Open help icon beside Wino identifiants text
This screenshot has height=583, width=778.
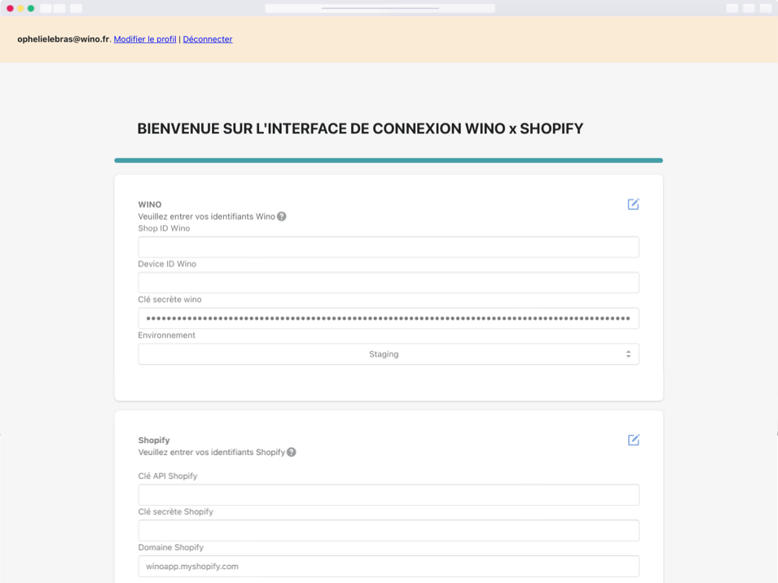282,217
